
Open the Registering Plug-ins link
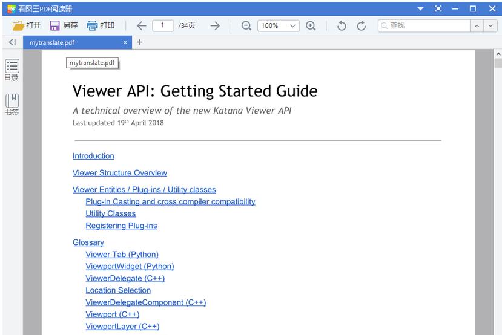click(121, 226)
